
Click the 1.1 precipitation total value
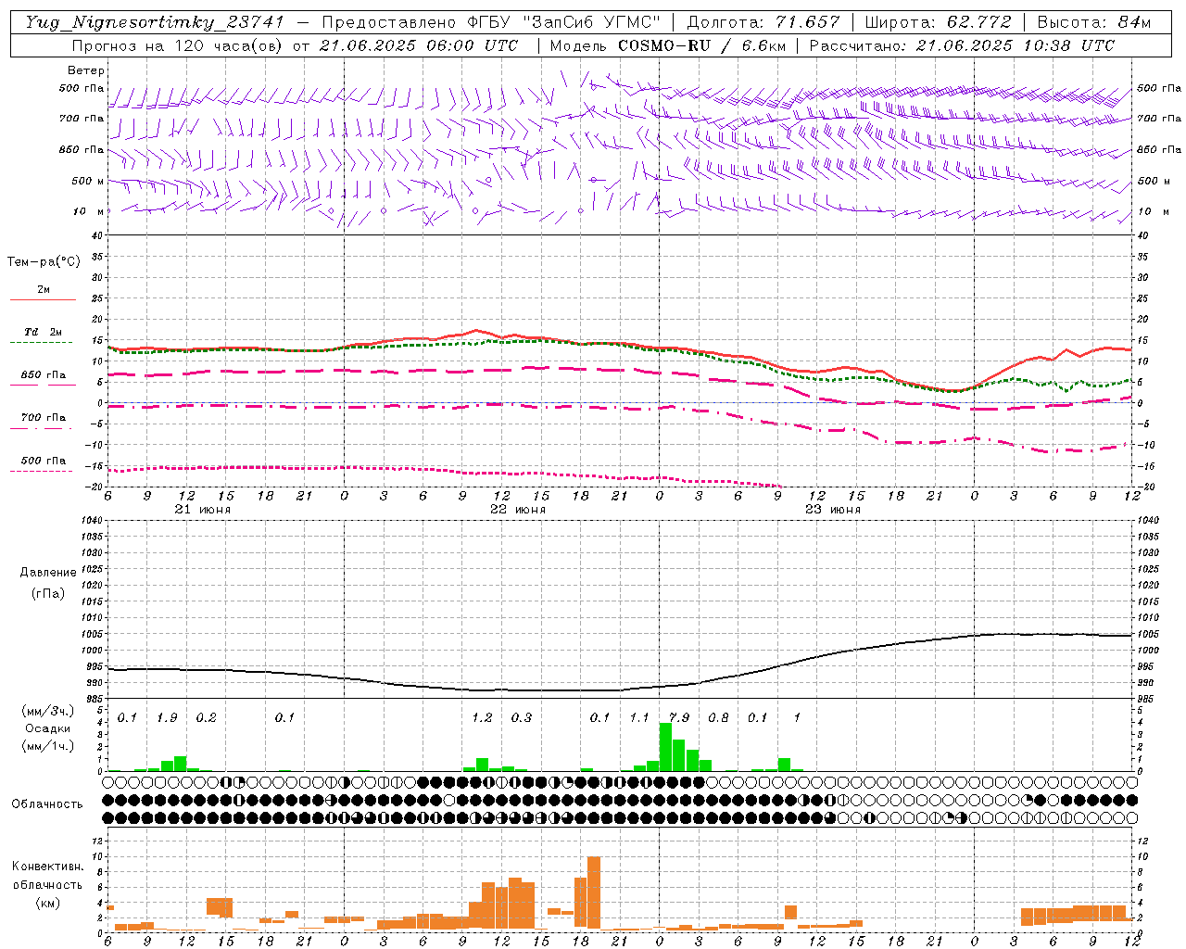[639, 717]
